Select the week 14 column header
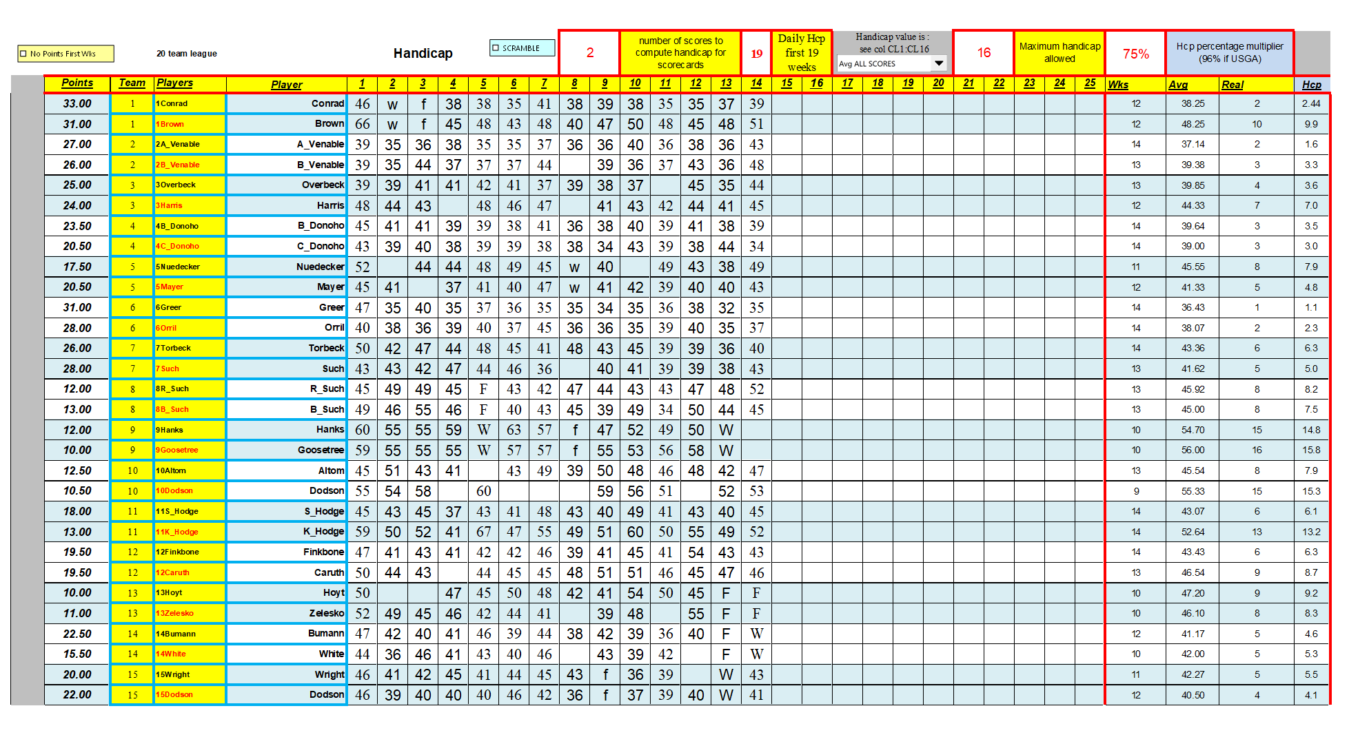The image size is (1349, 746). 756,83
